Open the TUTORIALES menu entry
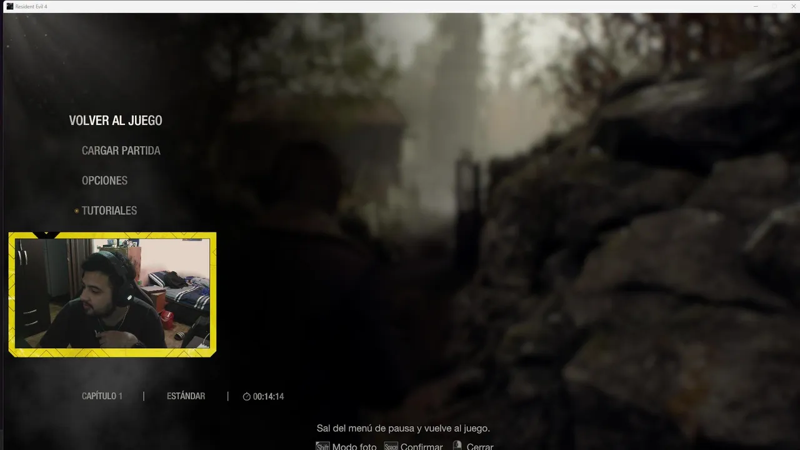The width and height of the screenshot is (800, 450). click(109, 211)
